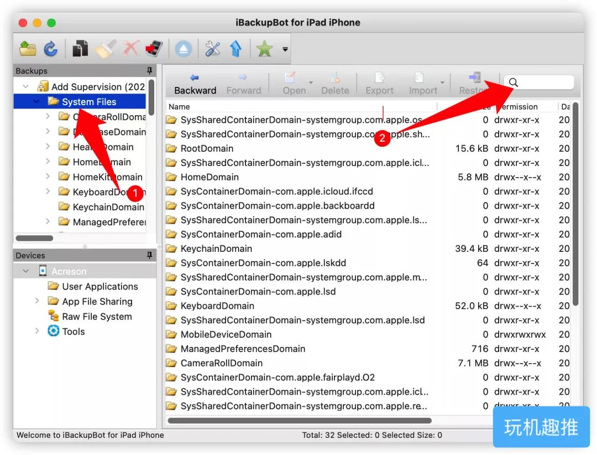
Task: Click the Backups tree vertical scrollbar
Action: coord(151,97)
